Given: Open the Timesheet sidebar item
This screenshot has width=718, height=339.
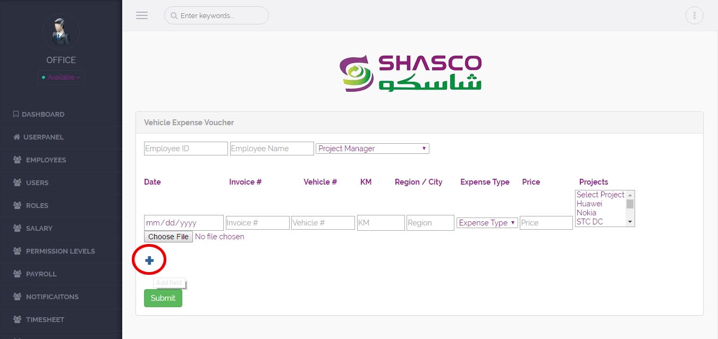Looking at the screenshot, I should click(x=45, y=319).
